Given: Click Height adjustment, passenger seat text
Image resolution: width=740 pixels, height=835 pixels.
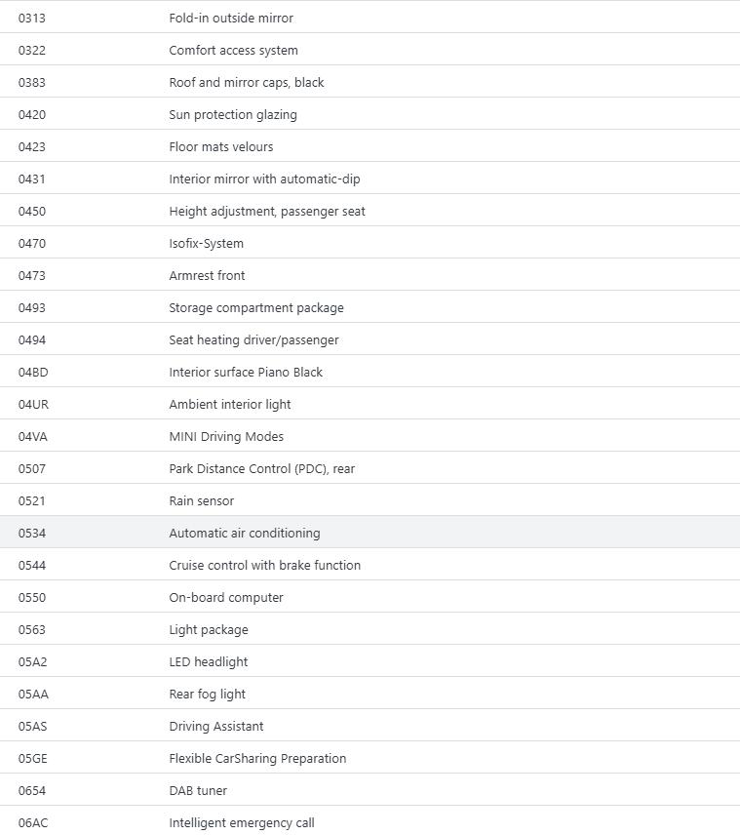Looking at the screenshot, I should tap(267, 211).
